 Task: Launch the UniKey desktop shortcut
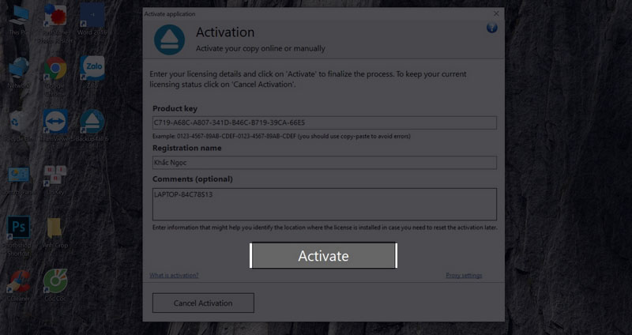tap(55, 180)
